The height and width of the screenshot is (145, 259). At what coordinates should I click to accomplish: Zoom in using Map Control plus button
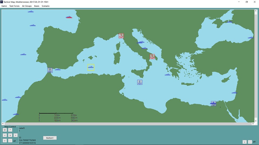[5, 141]
